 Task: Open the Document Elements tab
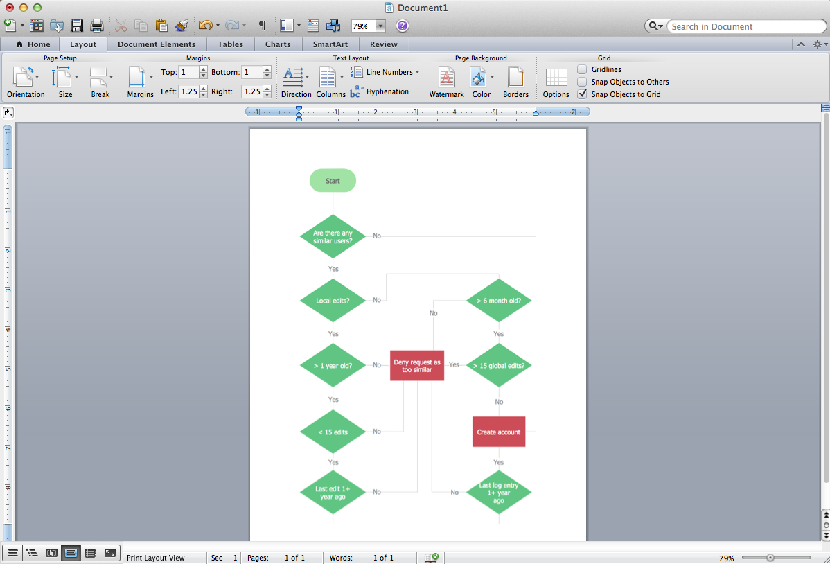point(157,44)
